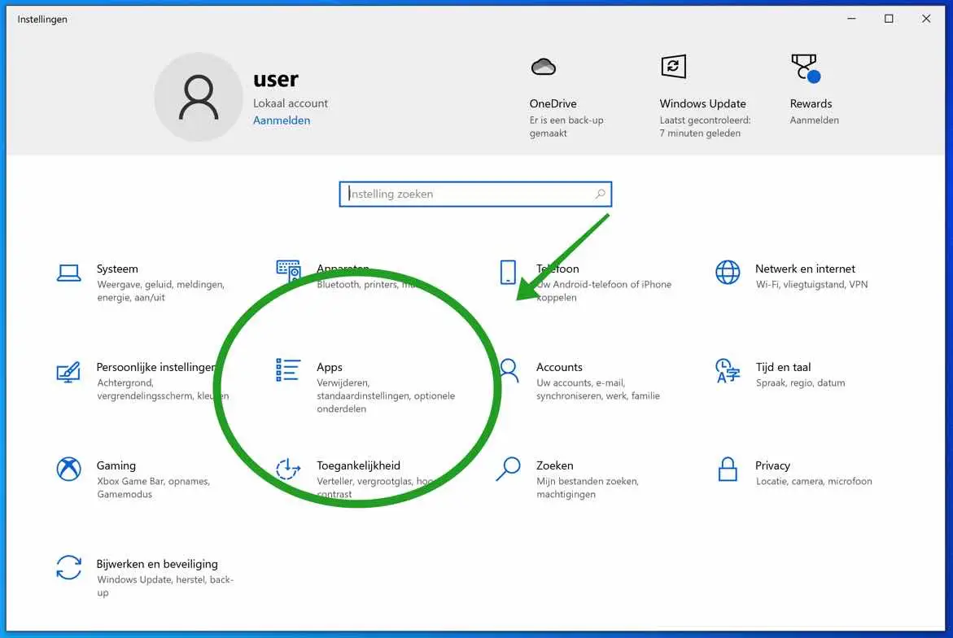Viewport: 953px width, 638px height.
Task: Click 'Windows Update, herstel, back-up' description
Action: (165, 586)
